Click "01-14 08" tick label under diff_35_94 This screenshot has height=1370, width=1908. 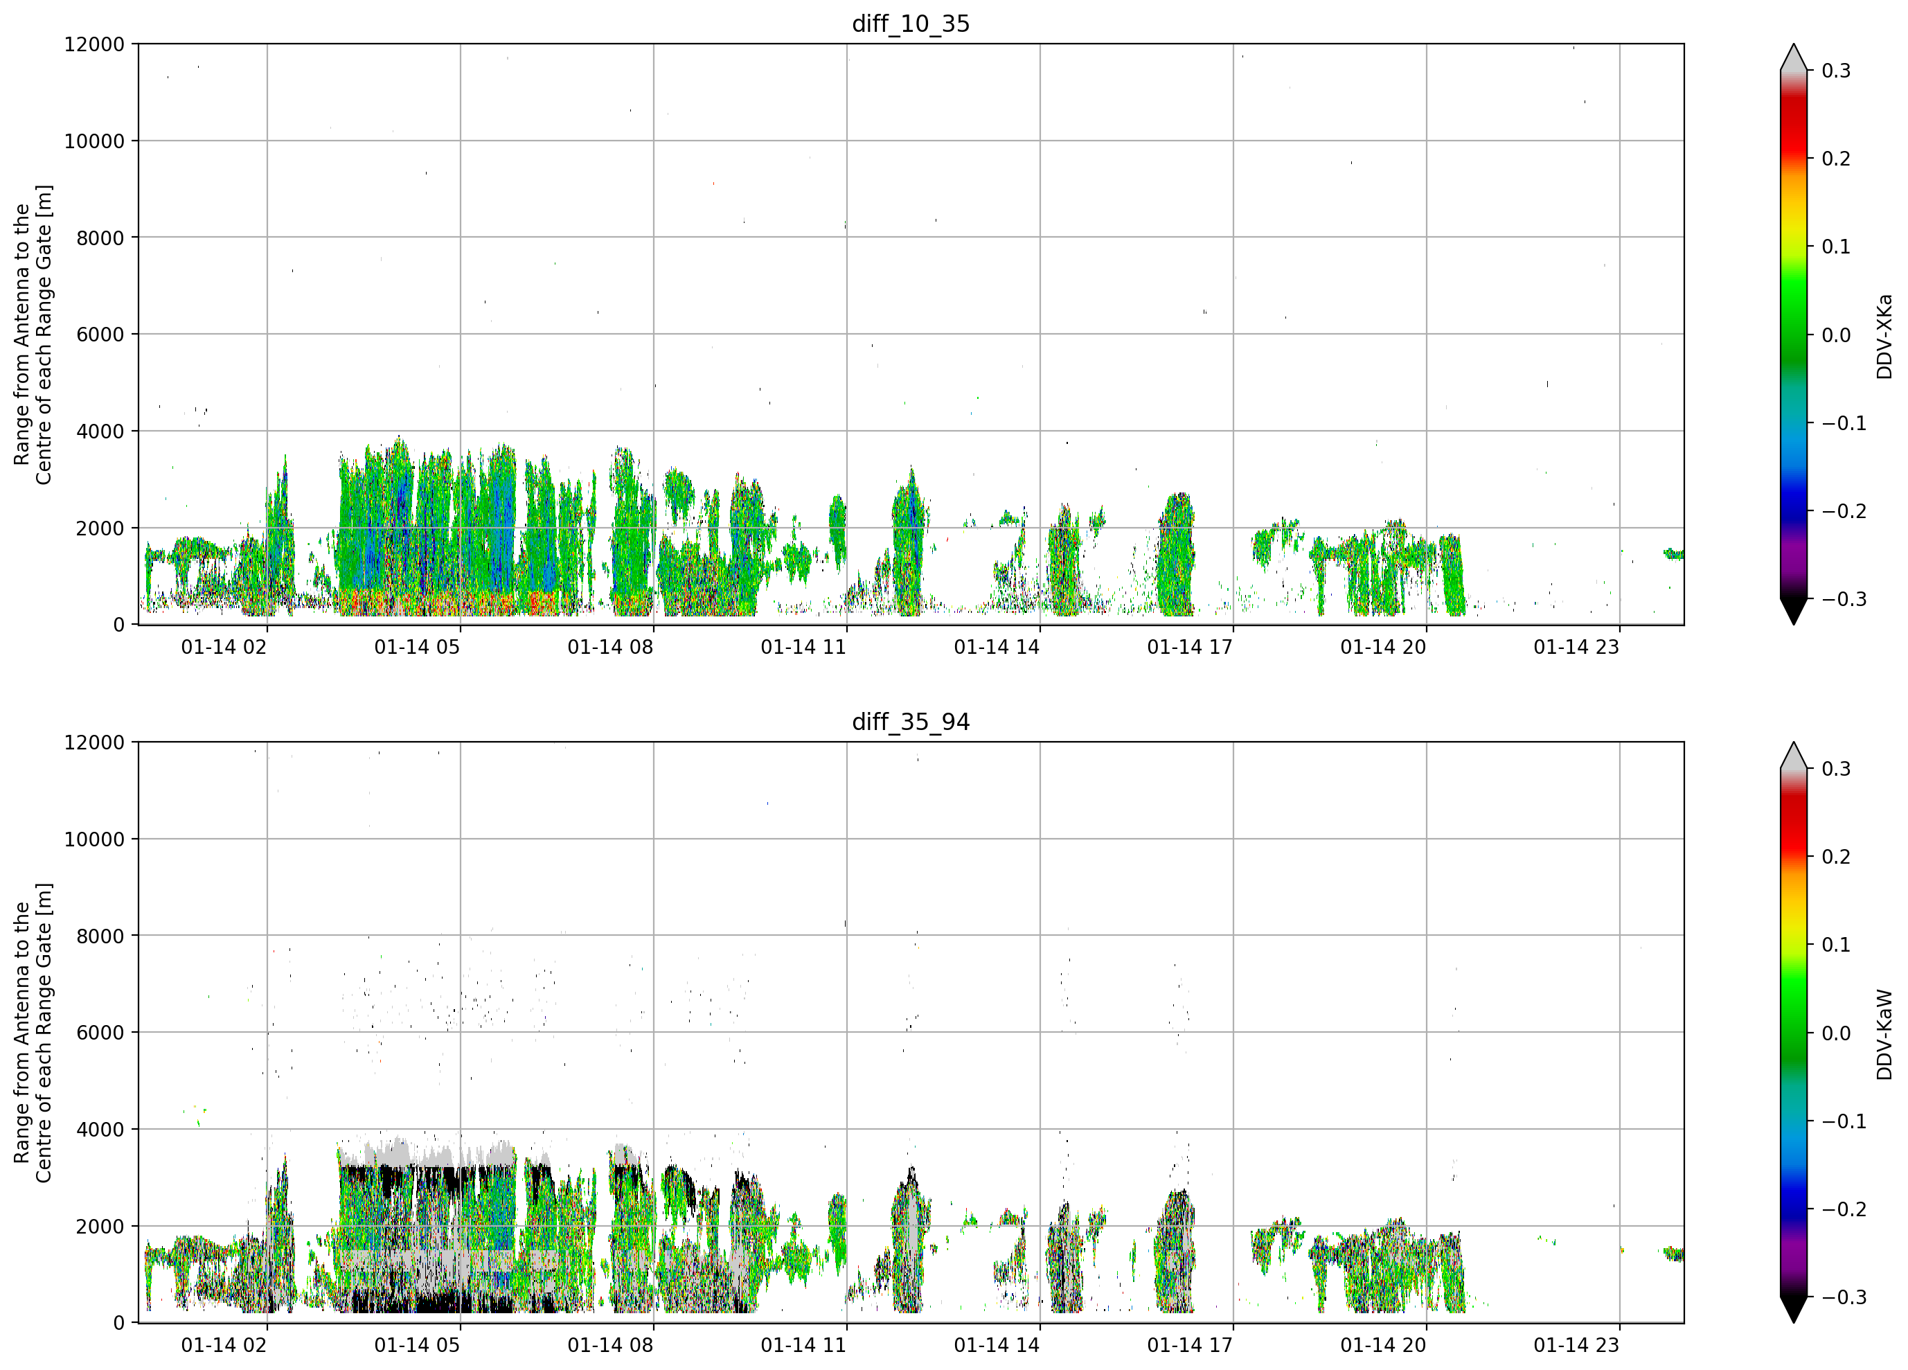(x=610, y=1346)
